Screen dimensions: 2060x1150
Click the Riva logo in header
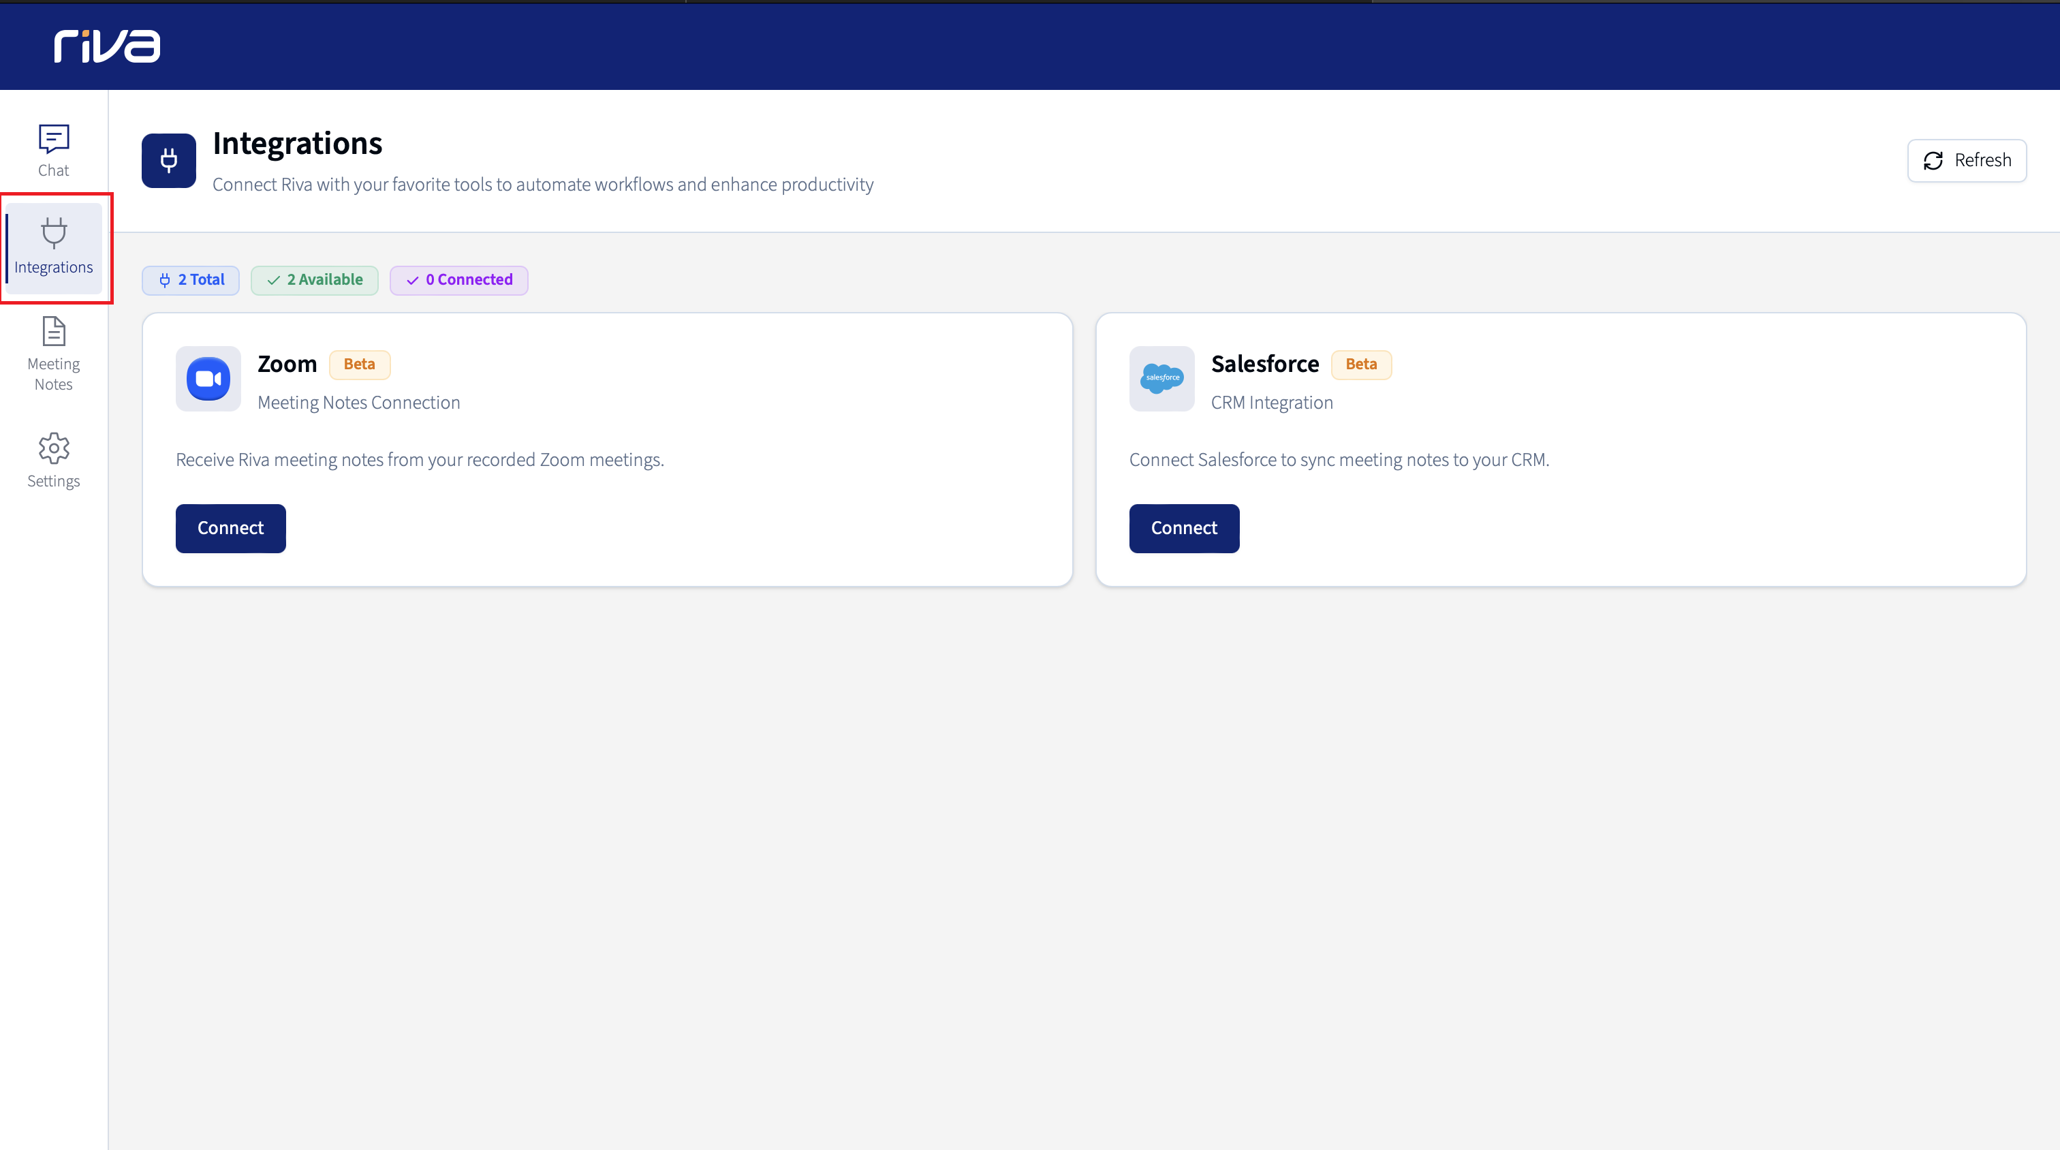tap(107, 46)
